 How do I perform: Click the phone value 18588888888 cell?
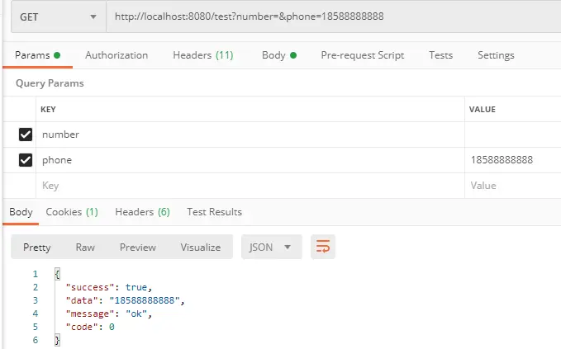513,160
